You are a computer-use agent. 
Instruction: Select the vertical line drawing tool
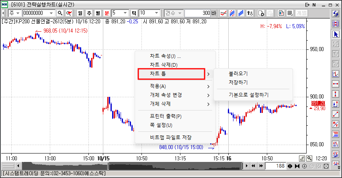[x=336, y=94]
